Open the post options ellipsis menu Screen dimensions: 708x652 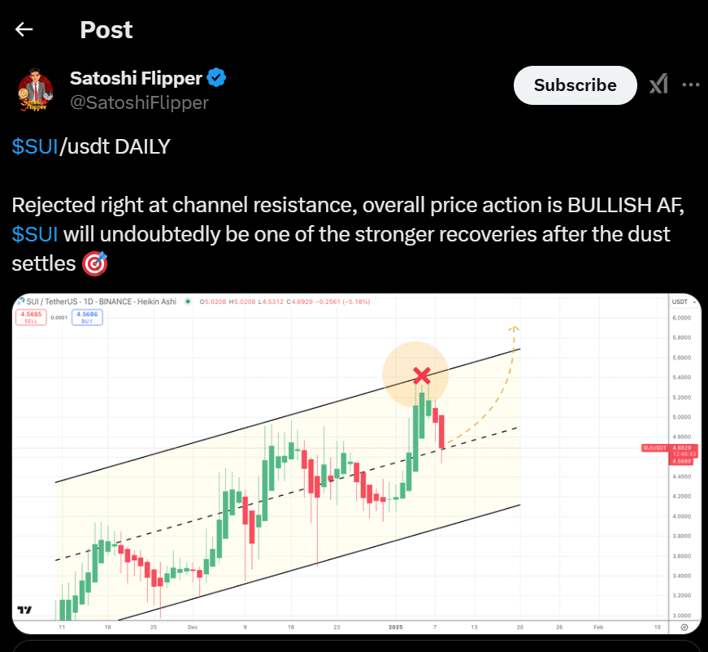690,85
